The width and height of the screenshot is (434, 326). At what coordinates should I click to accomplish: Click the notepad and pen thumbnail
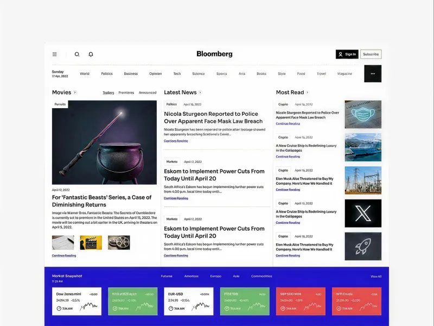click(x=63, y=242)
